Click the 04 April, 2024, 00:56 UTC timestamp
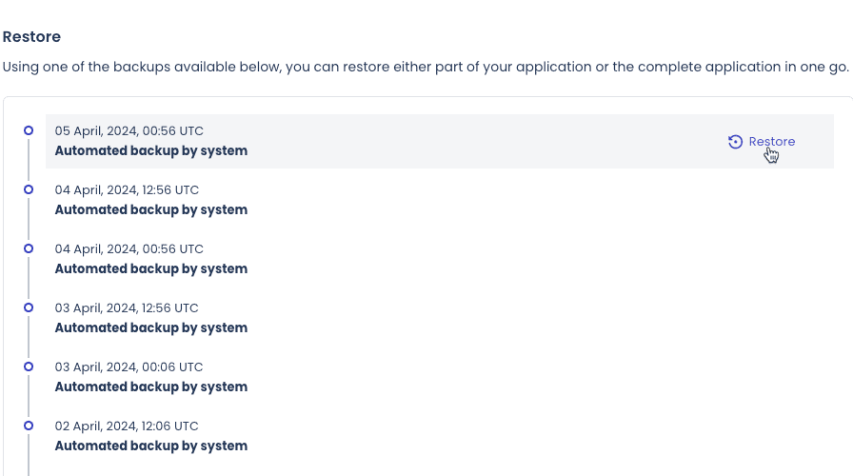Viewport: 853px width, 476px height. point(129,249)
